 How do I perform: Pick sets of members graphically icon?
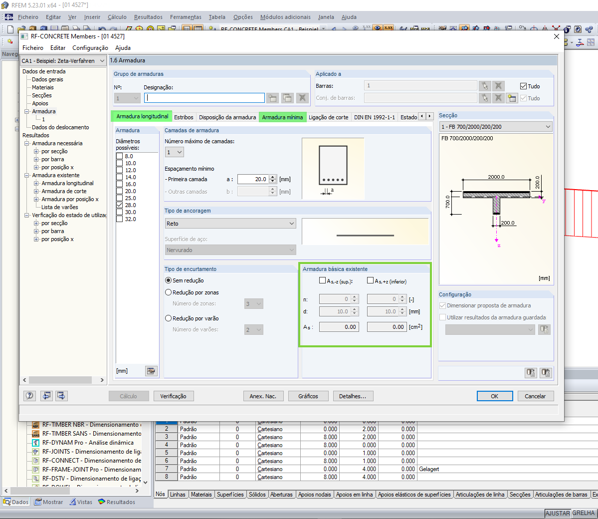tap(485, 98)
